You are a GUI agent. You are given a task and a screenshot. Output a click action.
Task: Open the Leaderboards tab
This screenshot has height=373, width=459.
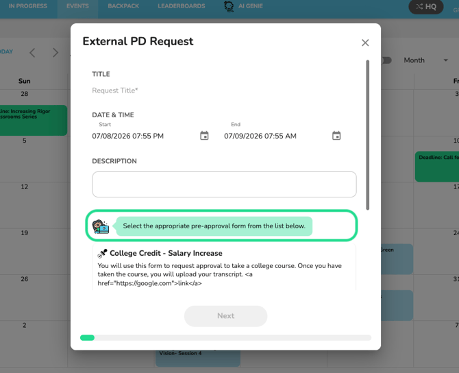tap(181, 6)
